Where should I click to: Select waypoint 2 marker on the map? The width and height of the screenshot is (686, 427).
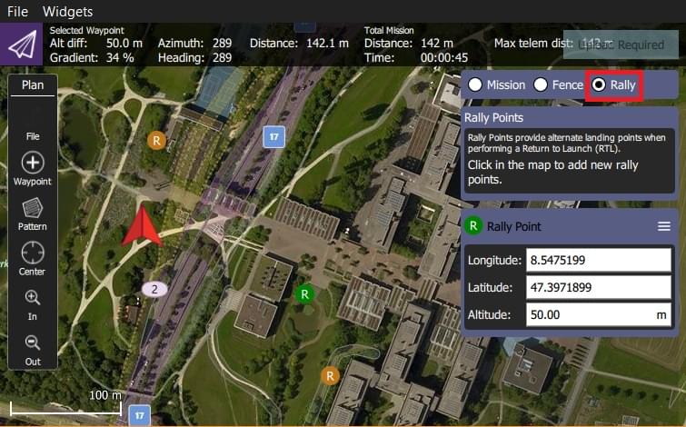(154, 289)
